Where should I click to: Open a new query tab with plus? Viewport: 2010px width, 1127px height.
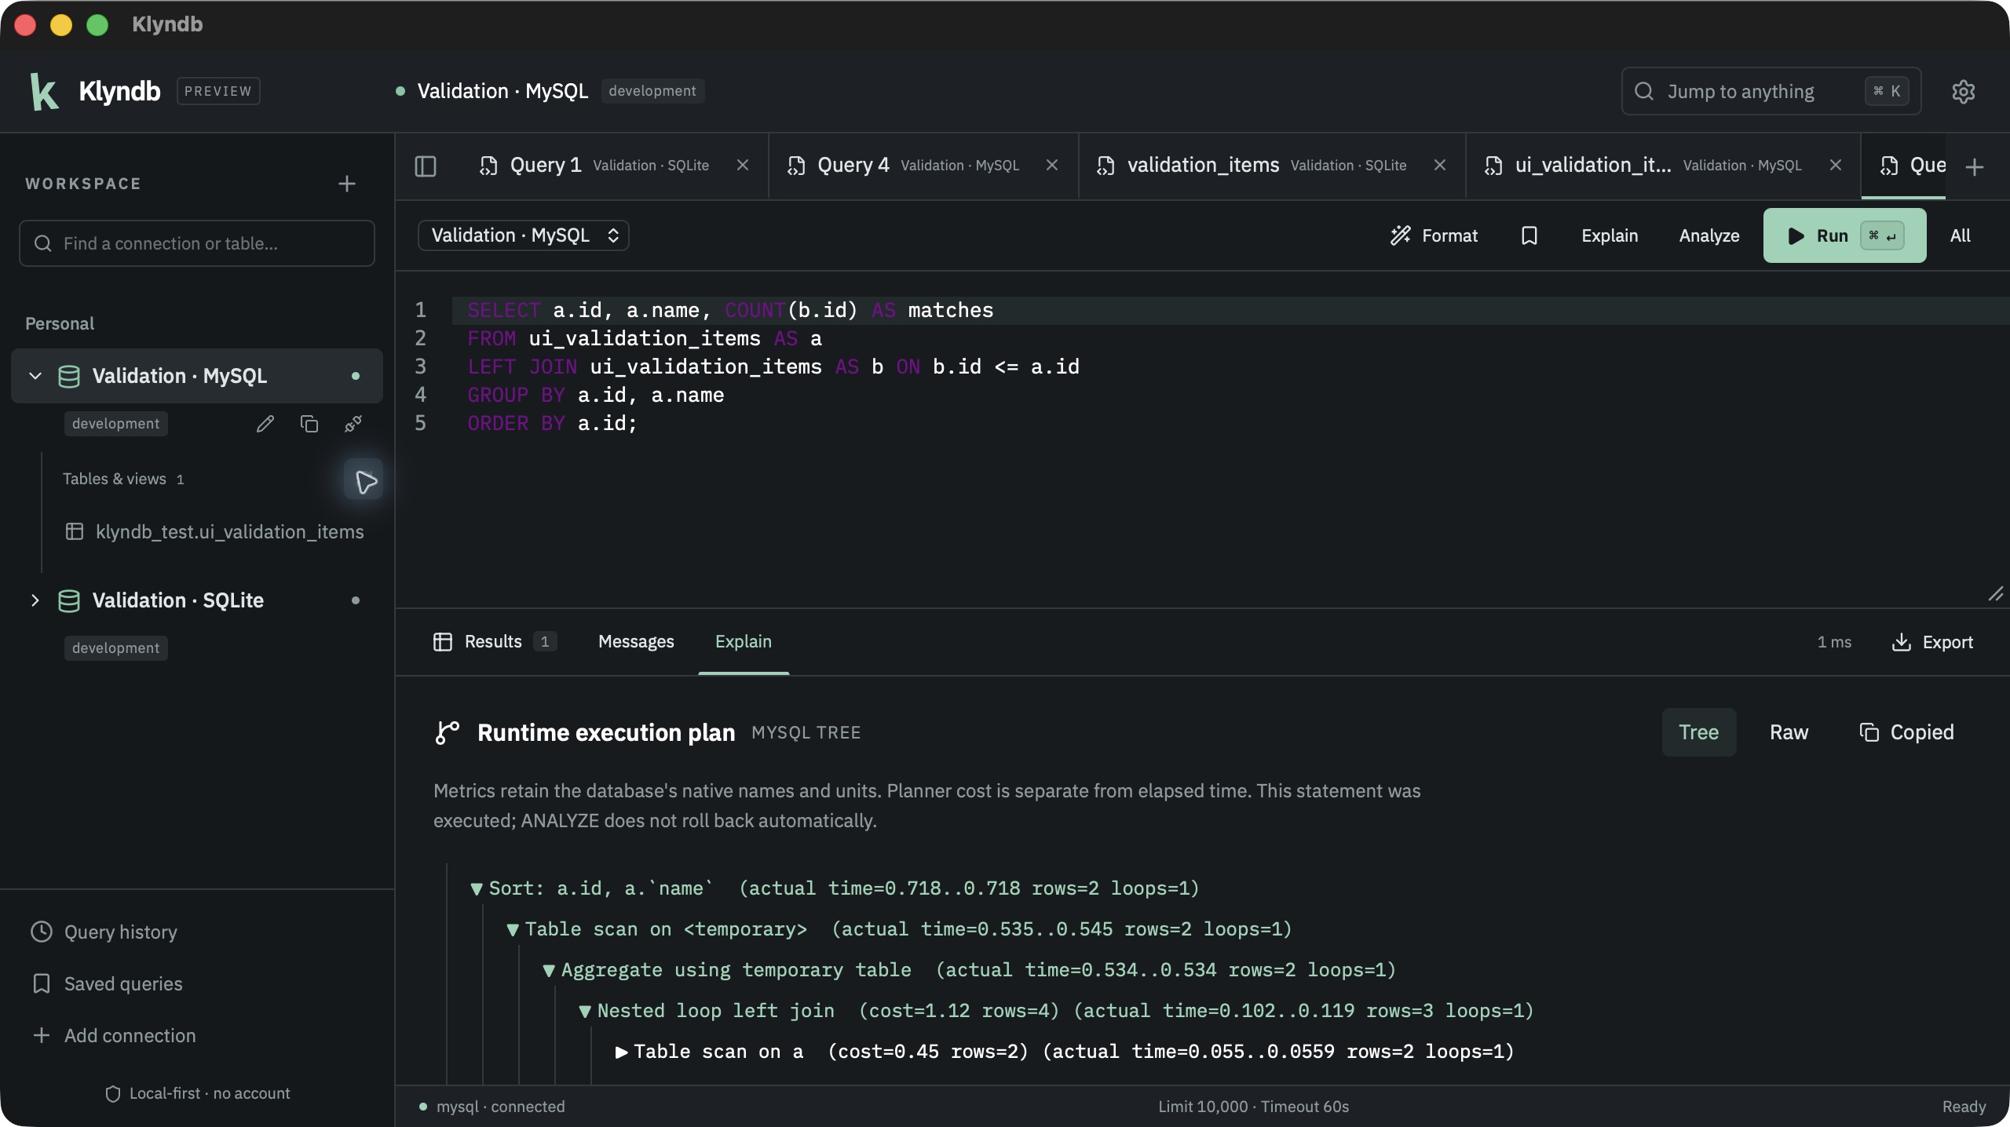(x=1974, y=166)
